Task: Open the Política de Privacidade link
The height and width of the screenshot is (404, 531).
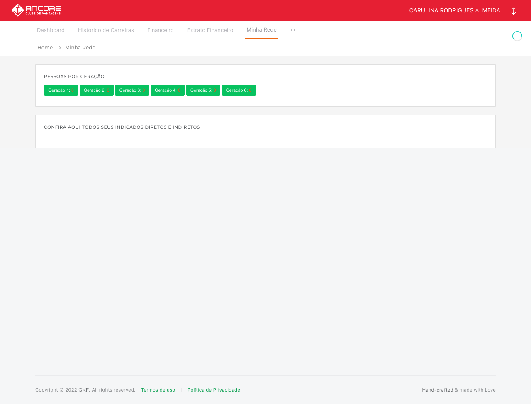Action: 214,390
